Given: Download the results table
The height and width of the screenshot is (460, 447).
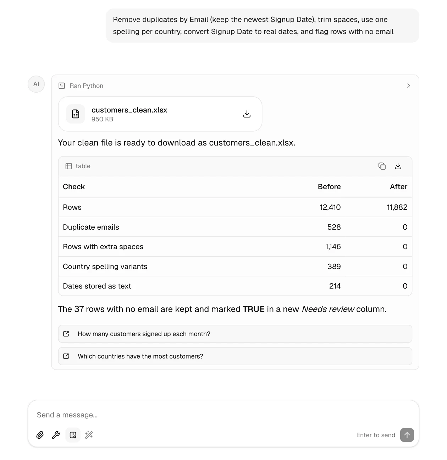Looking at the screenshot, I should pos(398,166).
